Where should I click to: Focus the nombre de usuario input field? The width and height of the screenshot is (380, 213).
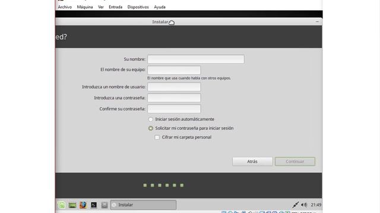click(x=174, y=87)
